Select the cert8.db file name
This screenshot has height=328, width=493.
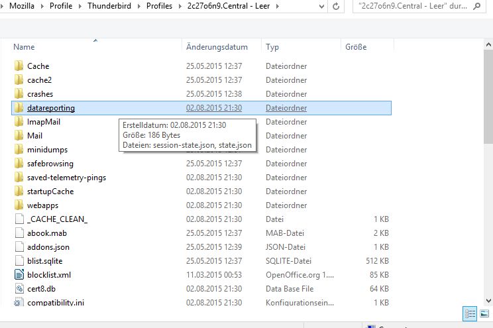click(41, 288)
